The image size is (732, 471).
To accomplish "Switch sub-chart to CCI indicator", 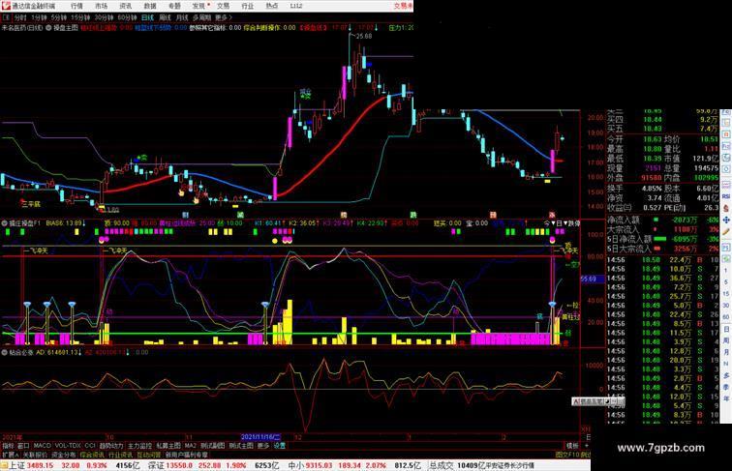I will click(x=90, y=446).
